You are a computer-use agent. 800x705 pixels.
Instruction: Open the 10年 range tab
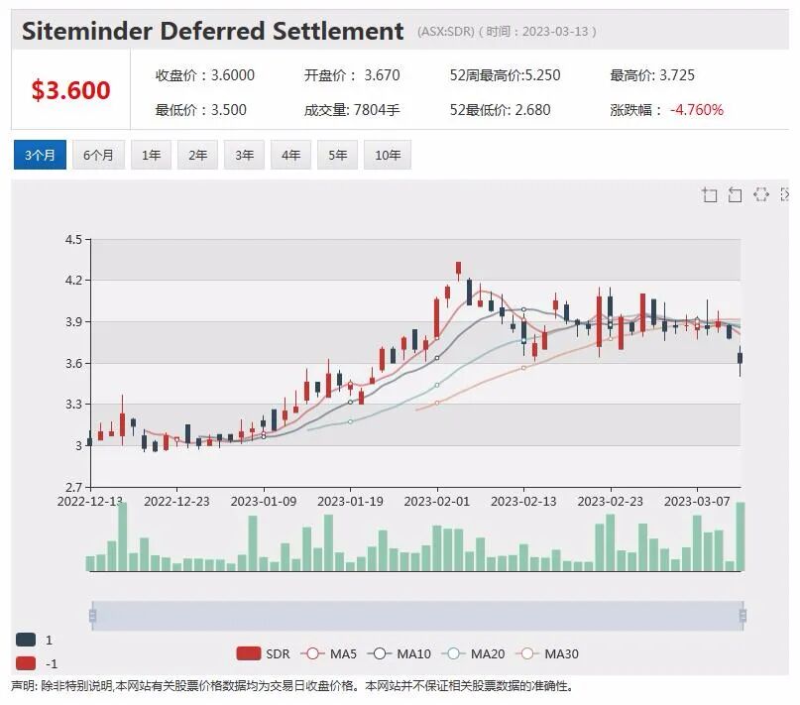pos(388,155)
